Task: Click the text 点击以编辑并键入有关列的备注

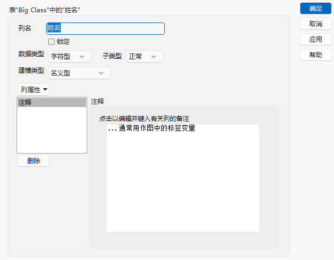Action: click(x=144, y=119)
